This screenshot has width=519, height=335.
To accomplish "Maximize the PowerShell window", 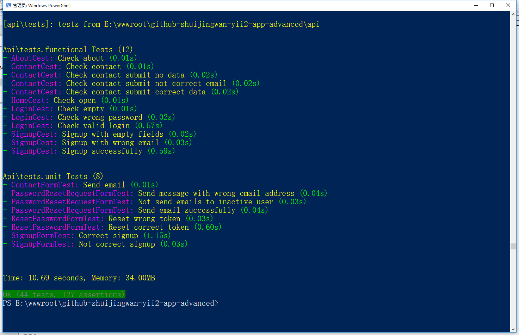I will pyautogui.click(x=492, y=5).
